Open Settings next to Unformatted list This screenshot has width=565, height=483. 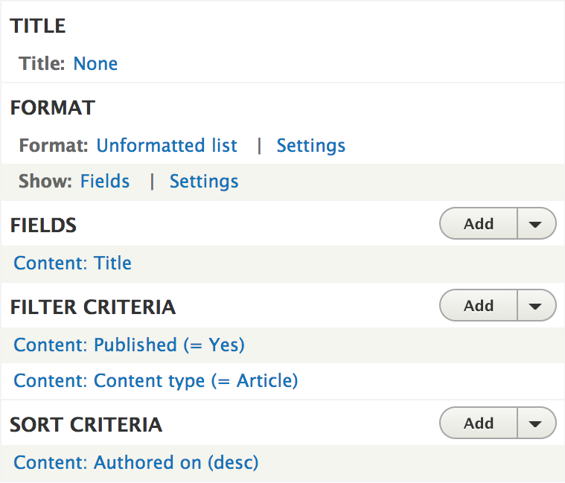[x=310, y=146]
